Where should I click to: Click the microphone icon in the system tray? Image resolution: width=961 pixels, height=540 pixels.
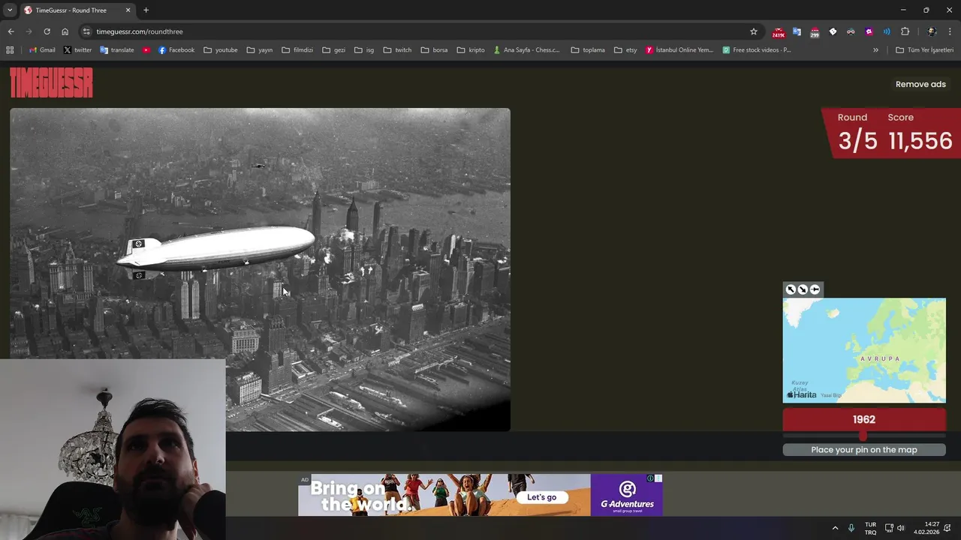pos(851,528)
